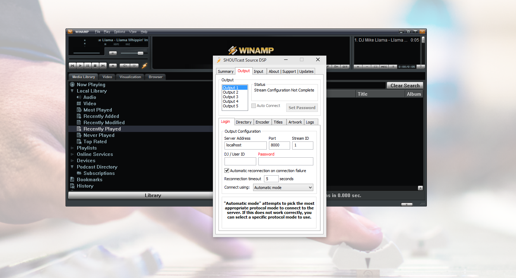Open the Artwork tab in SHOUTcast
The height and width of the screenshot is (278, 516).
tap(295, 122)
